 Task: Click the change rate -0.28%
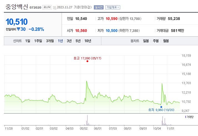point(36,29)
